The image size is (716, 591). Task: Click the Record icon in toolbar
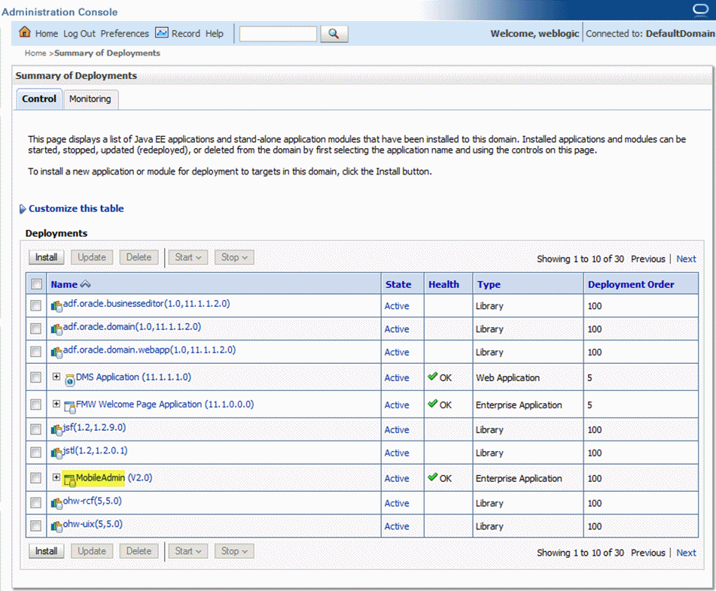pyautogui.click(x=162, y=32)
